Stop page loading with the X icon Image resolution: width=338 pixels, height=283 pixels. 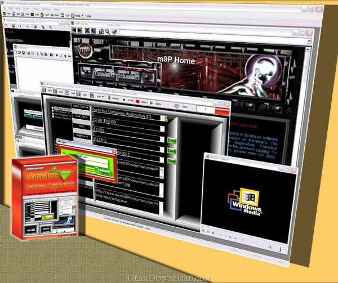tap(87, 30)
